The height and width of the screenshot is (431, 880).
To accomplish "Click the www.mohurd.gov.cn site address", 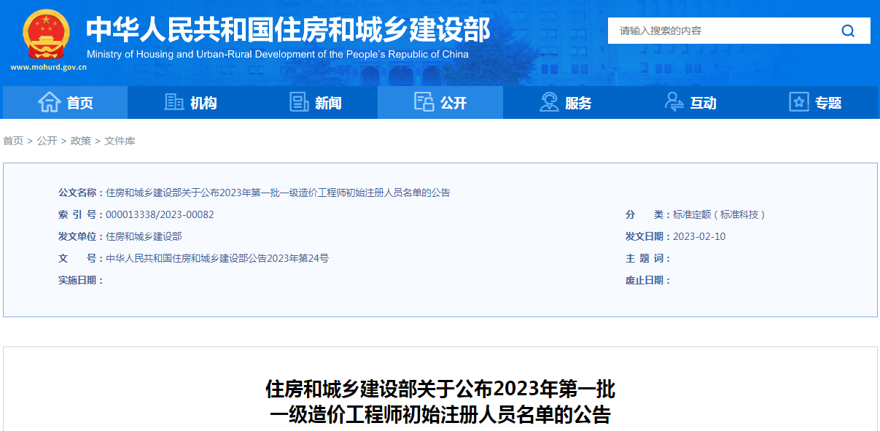I will pyautogui.click(x=48, y=67).
